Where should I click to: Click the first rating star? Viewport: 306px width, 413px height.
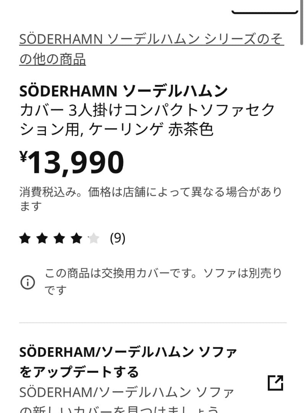click(x=25, y=239)
